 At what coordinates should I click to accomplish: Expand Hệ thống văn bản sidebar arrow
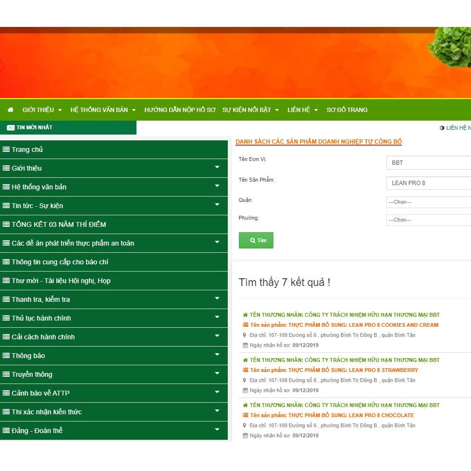[x=217, y=186]
